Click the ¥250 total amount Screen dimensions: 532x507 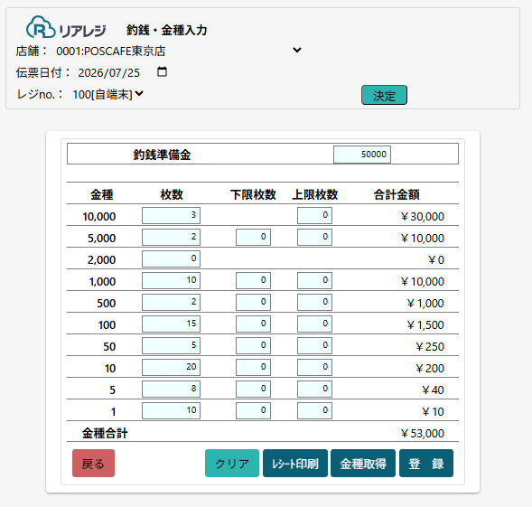pos(430,347)
